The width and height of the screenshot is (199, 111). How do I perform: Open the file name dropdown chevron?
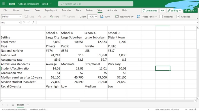click(51, 4)
